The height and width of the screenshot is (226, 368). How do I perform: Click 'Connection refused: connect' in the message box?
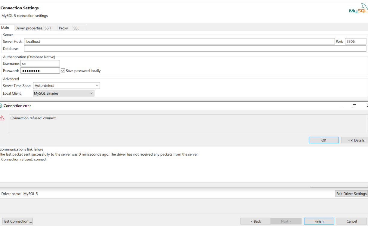point(33,118)
